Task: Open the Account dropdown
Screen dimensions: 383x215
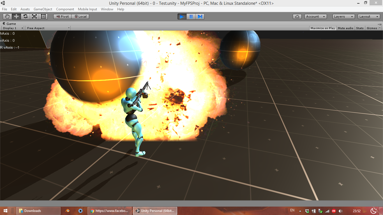Action: click(x=316, y=17)
